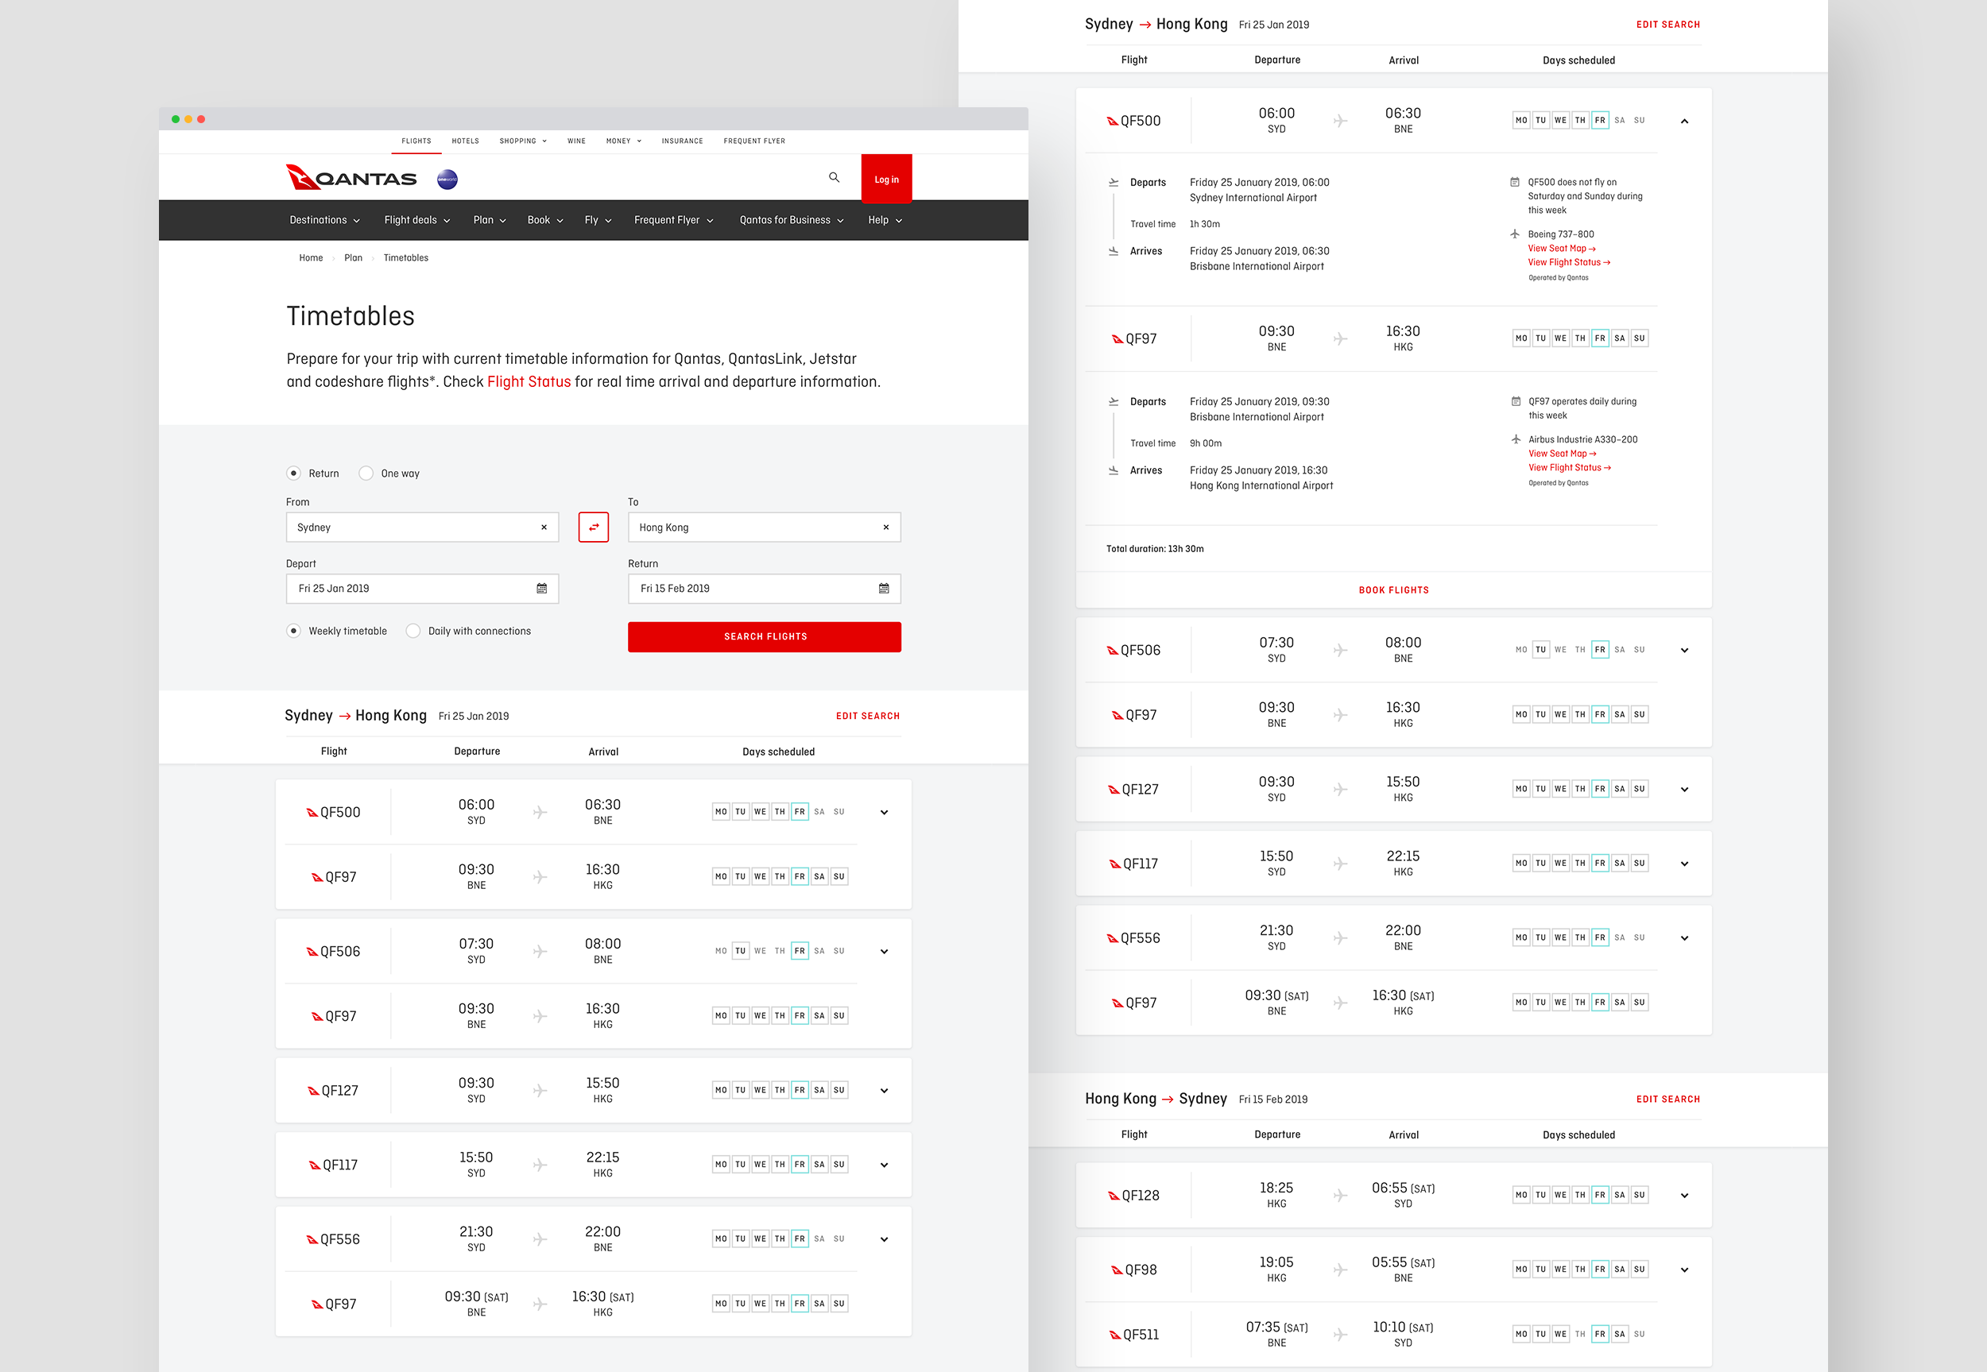Click Qantas kangaroo icon beside QF511
Image resolution: width=1987 pixels, height=1372 pixels.
(x=1114, y=1335)
